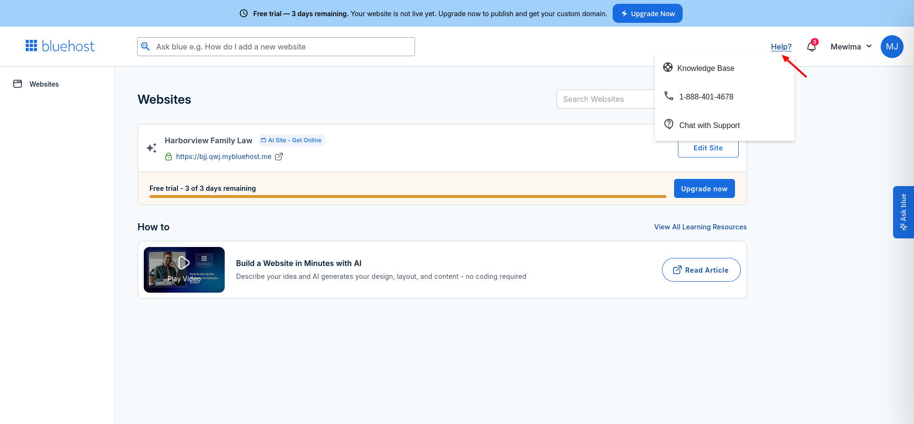Click the MJ profile avatar
The image size is (914, 424).
point(892,47)
